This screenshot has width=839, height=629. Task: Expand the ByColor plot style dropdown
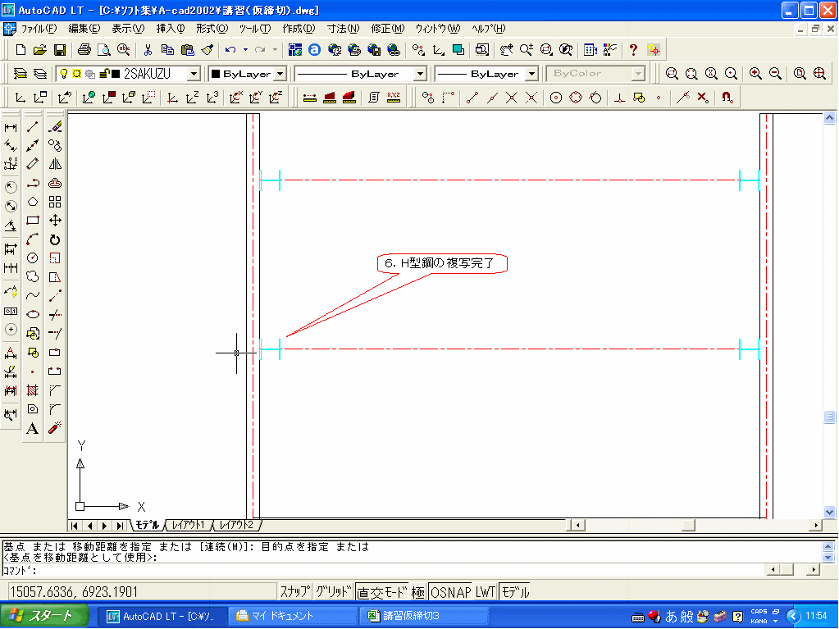(x=638, y=74)
